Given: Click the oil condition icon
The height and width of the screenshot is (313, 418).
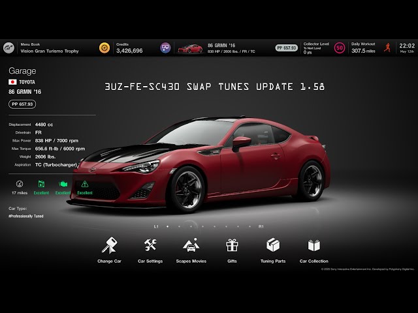Looking at the screenshot, I should point(41,184).
